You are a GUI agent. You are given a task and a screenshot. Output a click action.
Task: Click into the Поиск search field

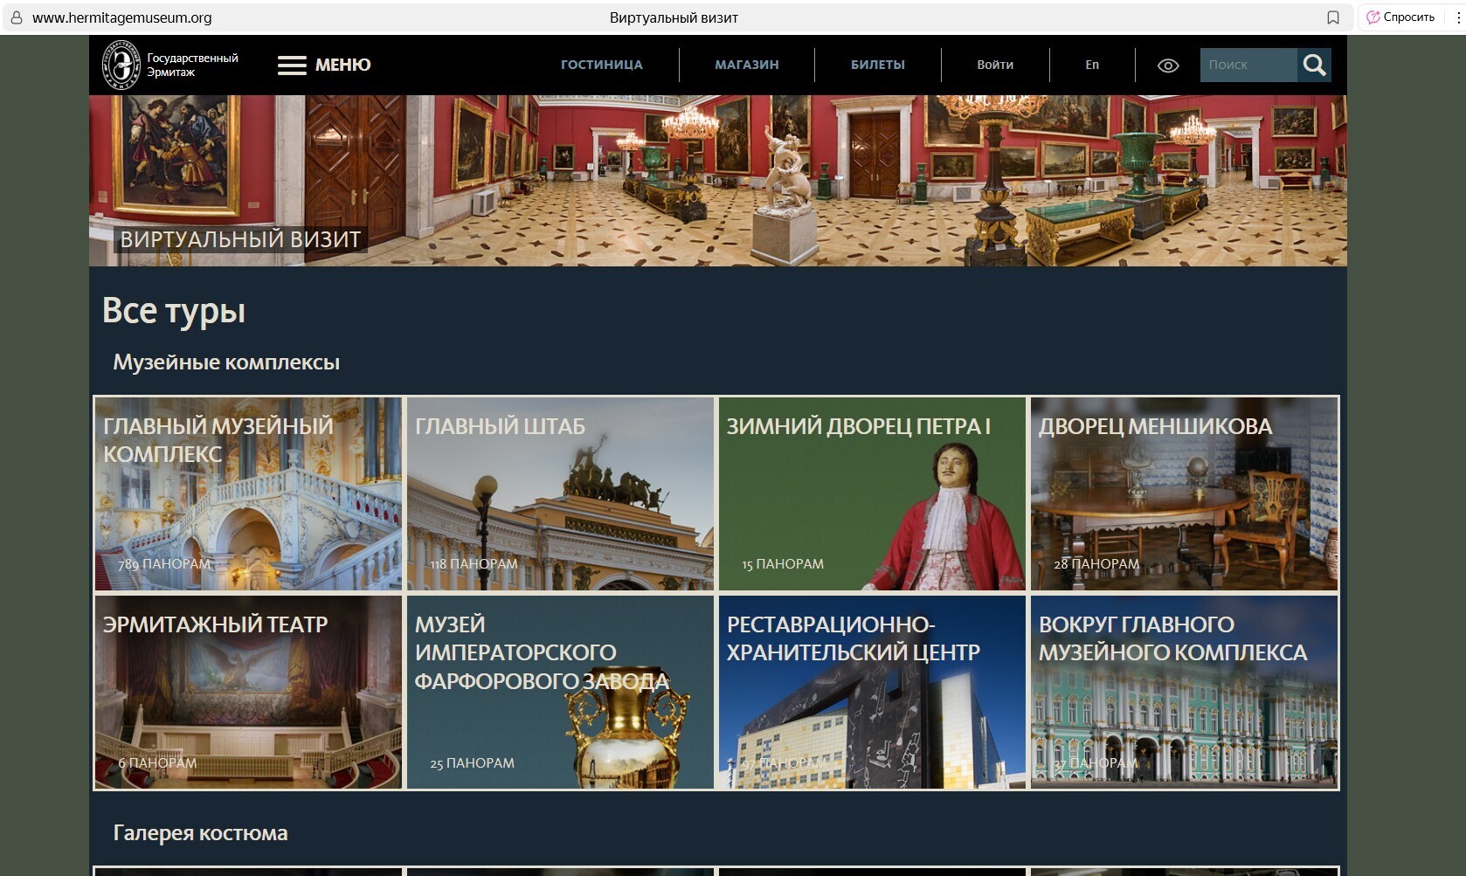1248,65
